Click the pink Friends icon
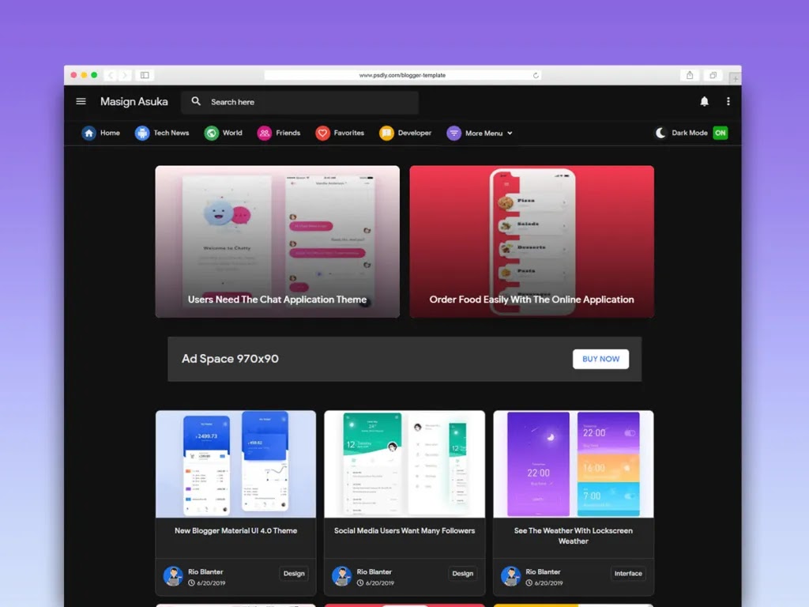The image size is (809, 607). click(264, 133)
